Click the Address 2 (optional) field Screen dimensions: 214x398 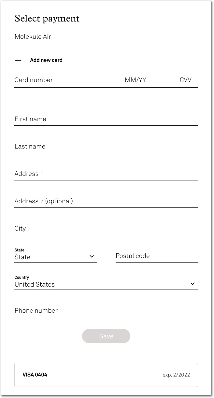point(106,201)
